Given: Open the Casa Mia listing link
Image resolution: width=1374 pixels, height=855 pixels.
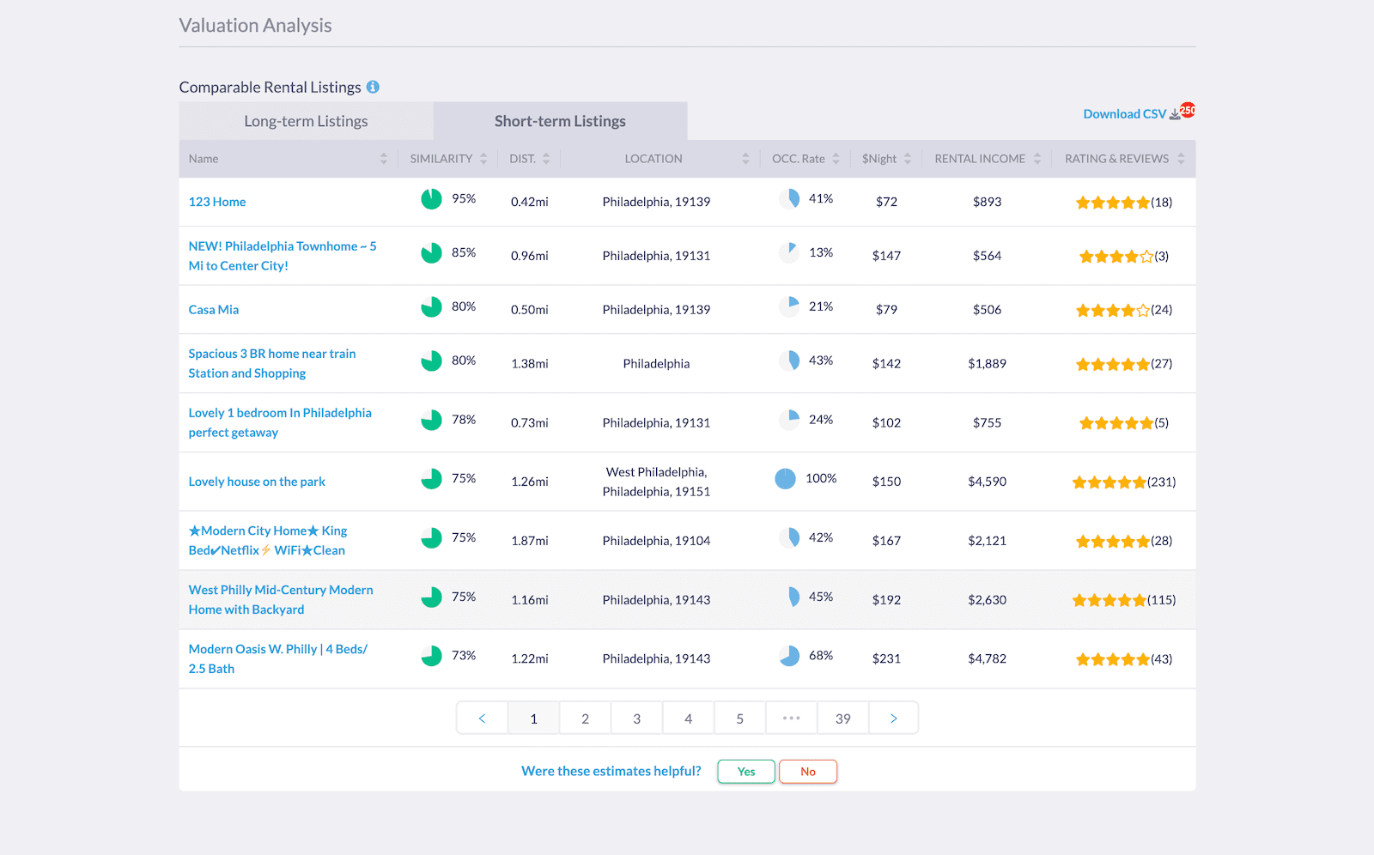Looking at the screenshot, I should point(213,309).
